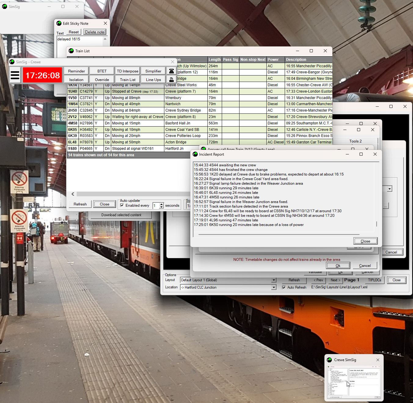
Task: Close the Crewe SimSig preview thumbnail
Action: pyautogui.click(x=378, y=360)
